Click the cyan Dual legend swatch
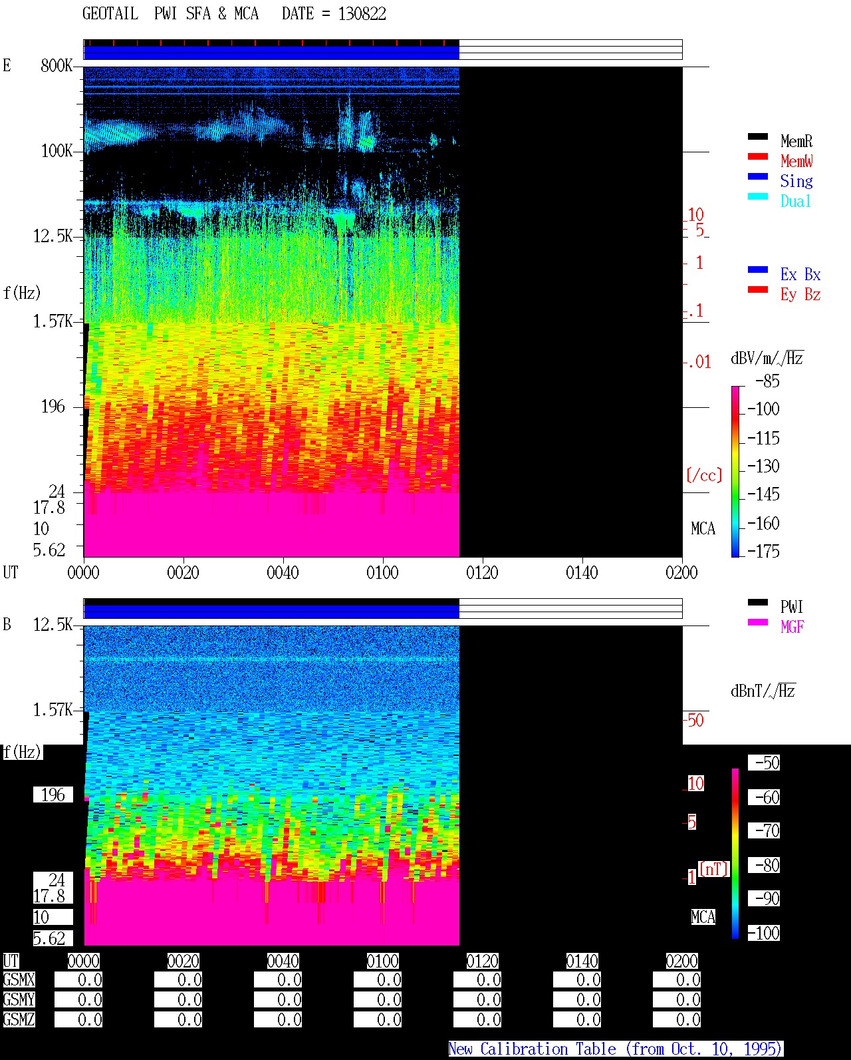 [x=758, y=196]
